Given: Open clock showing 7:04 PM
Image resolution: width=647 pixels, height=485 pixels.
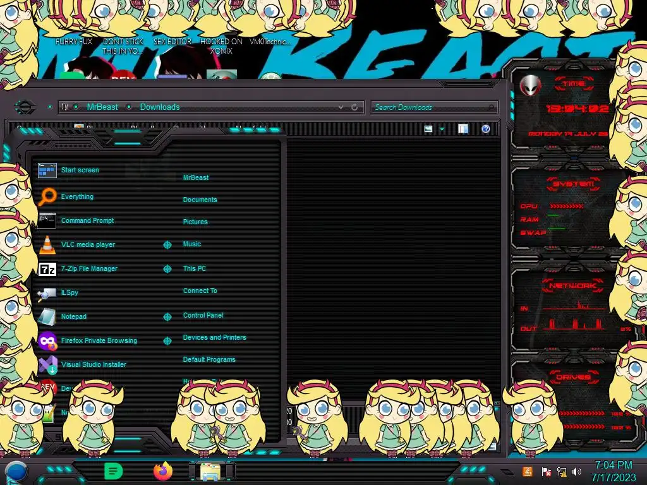Looking at the screenshot, I should click(x=614, y=471).
